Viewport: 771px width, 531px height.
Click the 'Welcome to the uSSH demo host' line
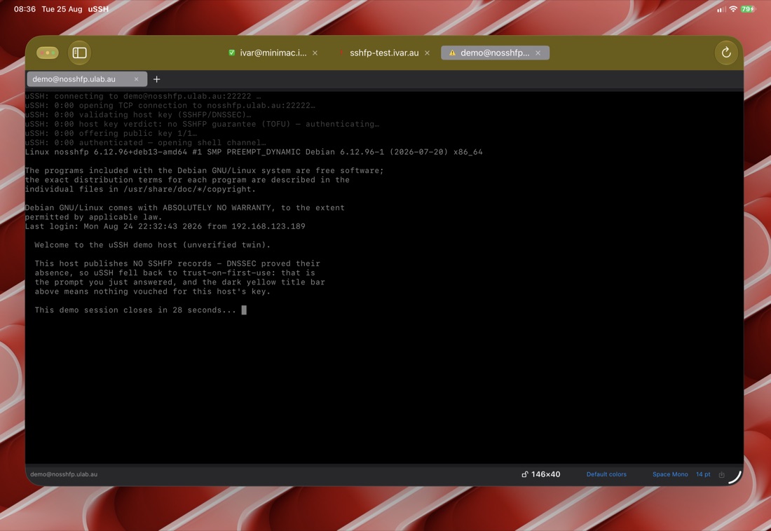[152, 245]
